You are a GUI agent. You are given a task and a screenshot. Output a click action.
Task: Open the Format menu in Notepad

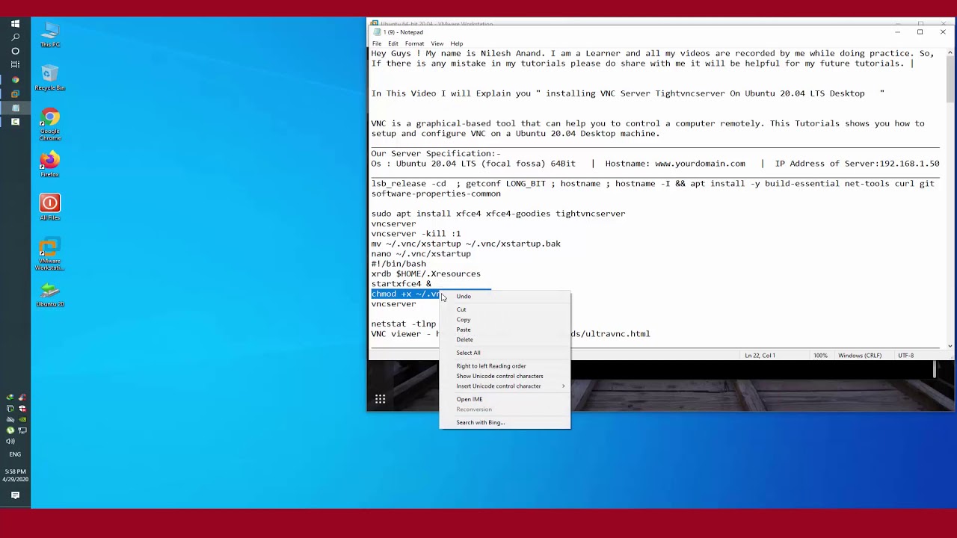pos(414,43)
